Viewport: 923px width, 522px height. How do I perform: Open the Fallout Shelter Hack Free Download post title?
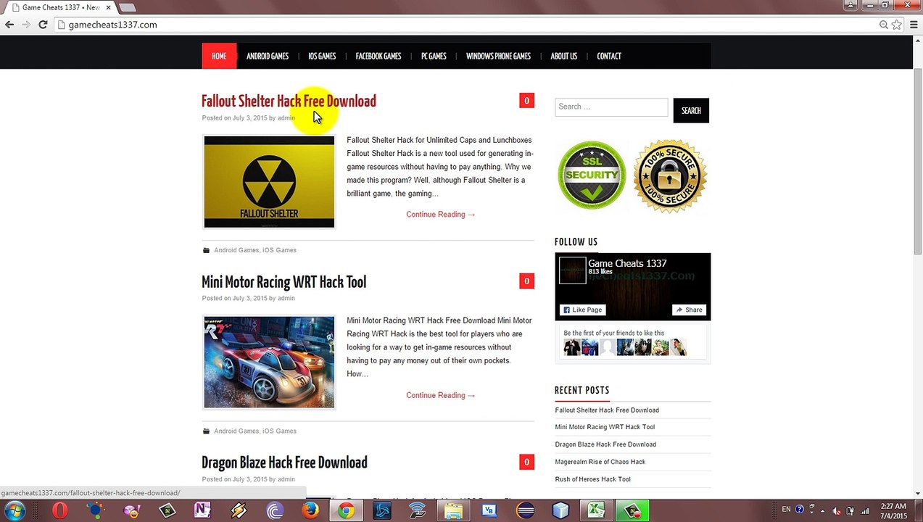coord(289,101)
